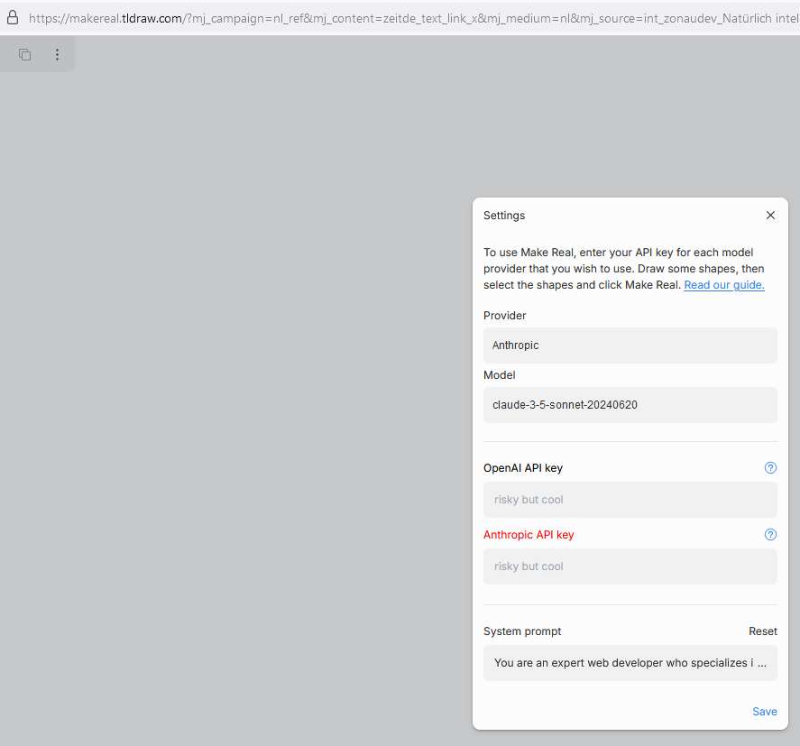Click the trailing ellipsis of system prompt
The height and width of the screenshot is (746, 800).
click(762, 663)
